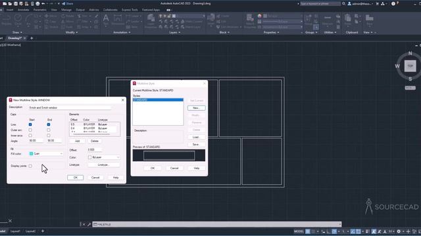
Task: Click the Share button in title bar
Action: point(67,4)
